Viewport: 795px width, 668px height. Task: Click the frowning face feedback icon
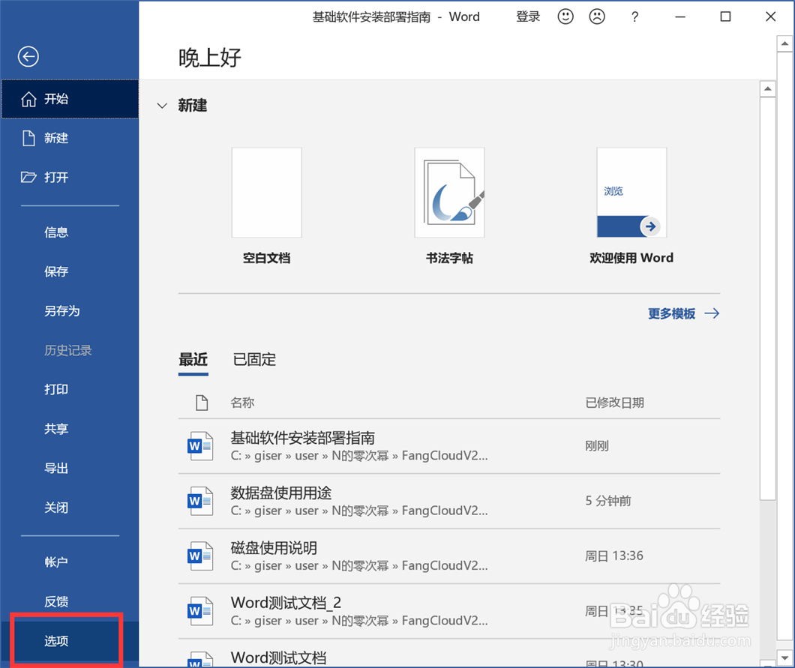click(597, 16)
